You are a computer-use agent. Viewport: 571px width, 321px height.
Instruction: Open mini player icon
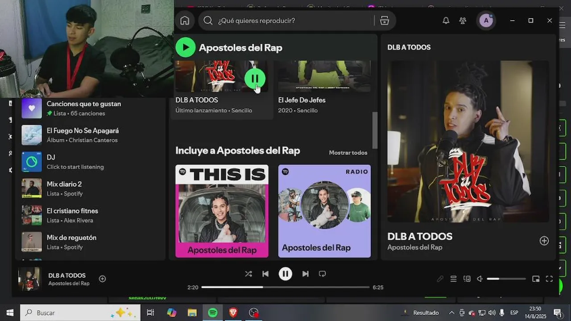[x=536, y=279]
